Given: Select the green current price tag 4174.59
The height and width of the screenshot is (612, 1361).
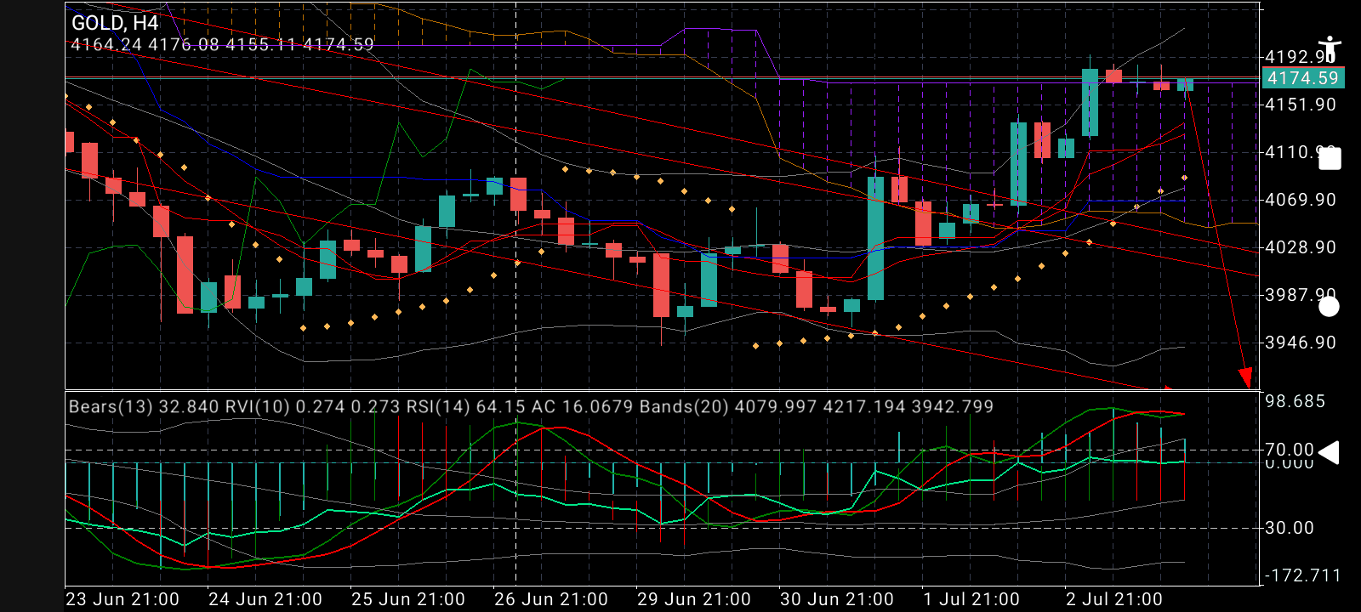Looking at the screenshot, I should pyautogui.click(x=1302, y=78).
